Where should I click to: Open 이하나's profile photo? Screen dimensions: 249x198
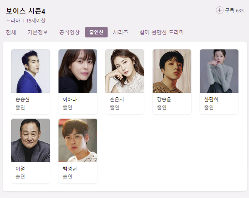tap(78, 71)
